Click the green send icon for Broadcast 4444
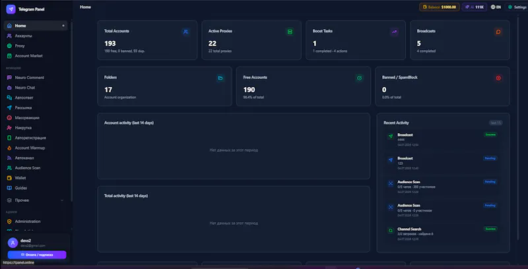Screen dimensions: 528x269 [x=391, y=136]
